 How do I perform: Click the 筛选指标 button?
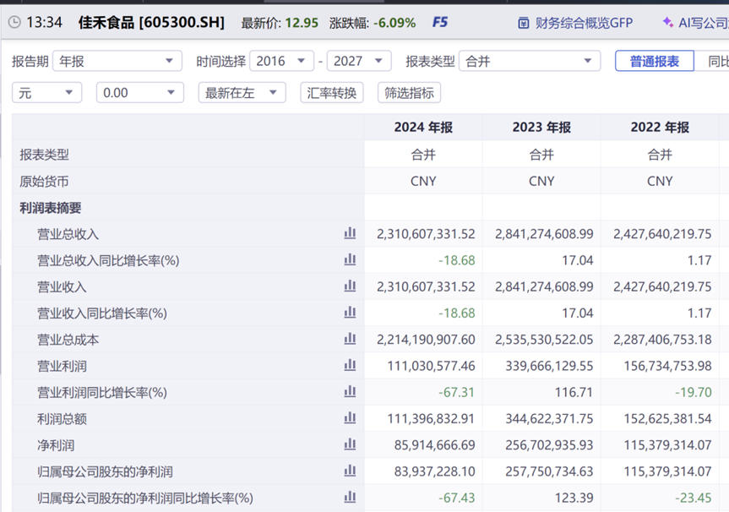[410, 93]
